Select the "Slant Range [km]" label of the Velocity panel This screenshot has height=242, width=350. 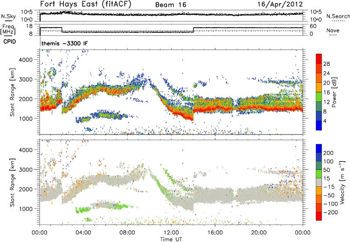pyautogui.click(x=13, y=183)
